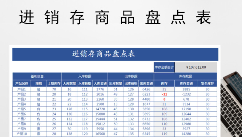
Task: Select 出库价格 cell 126 for 产品1
Action: pyautogui.click(x=131, y=89)
